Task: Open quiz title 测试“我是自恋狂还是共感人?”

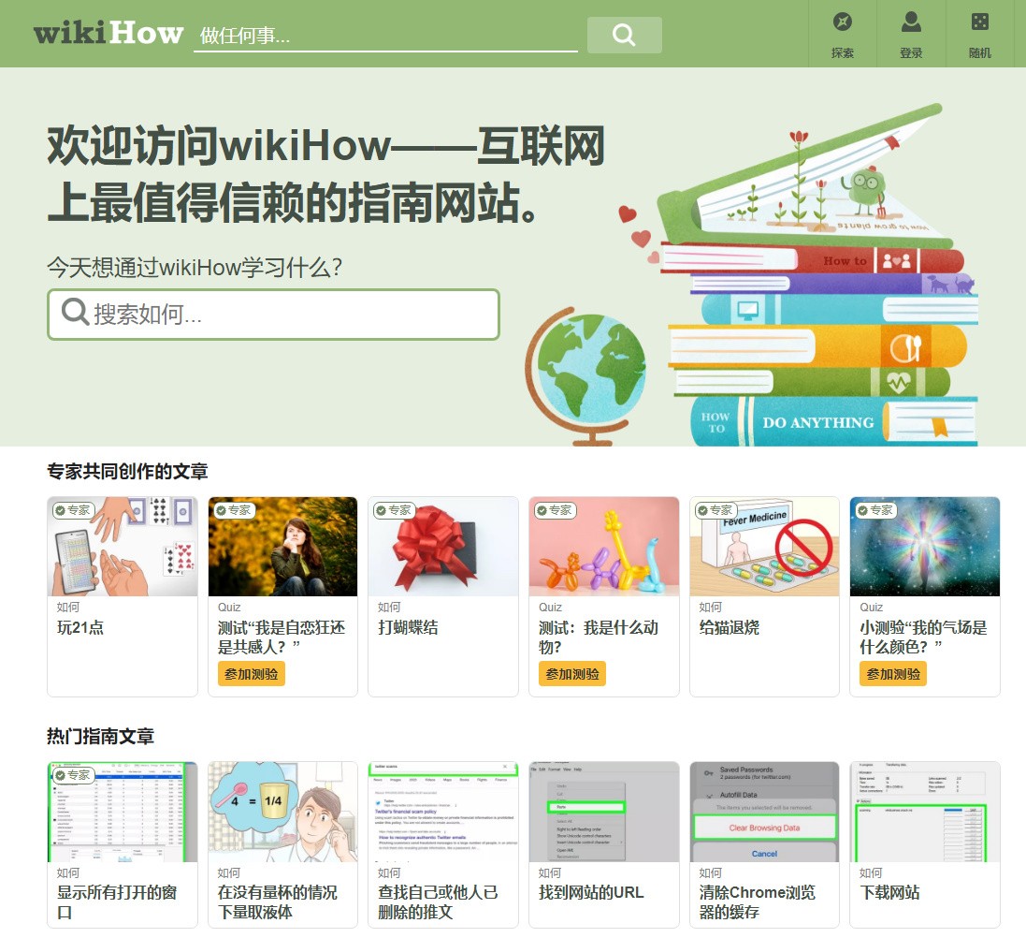Action: [x=282, y=638]
